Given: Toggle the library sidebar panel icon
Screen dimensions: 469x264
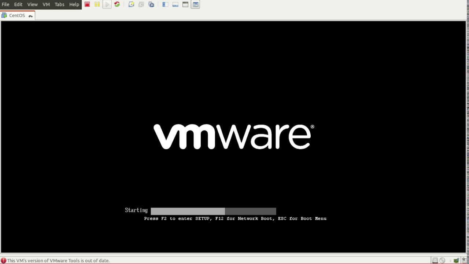Looking at the screenshot, I should pos(165,4).
